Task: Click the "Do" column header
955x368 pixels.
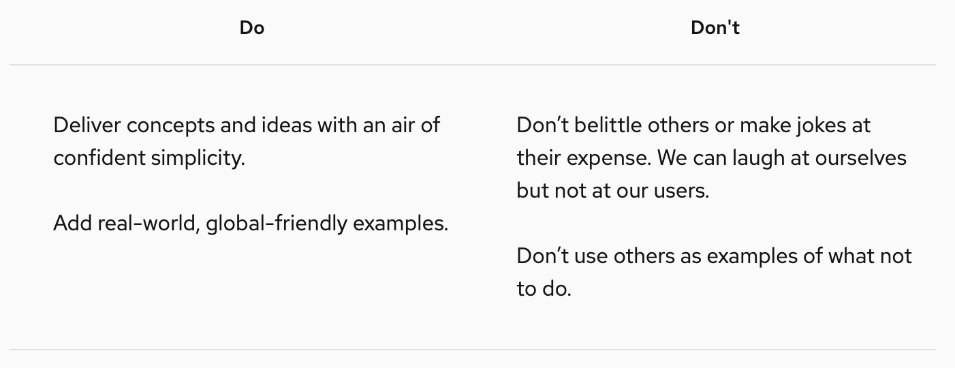Action: [252, 28]
